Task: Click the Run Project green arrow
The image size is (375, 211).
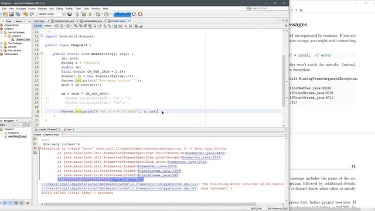Action: 91,14
